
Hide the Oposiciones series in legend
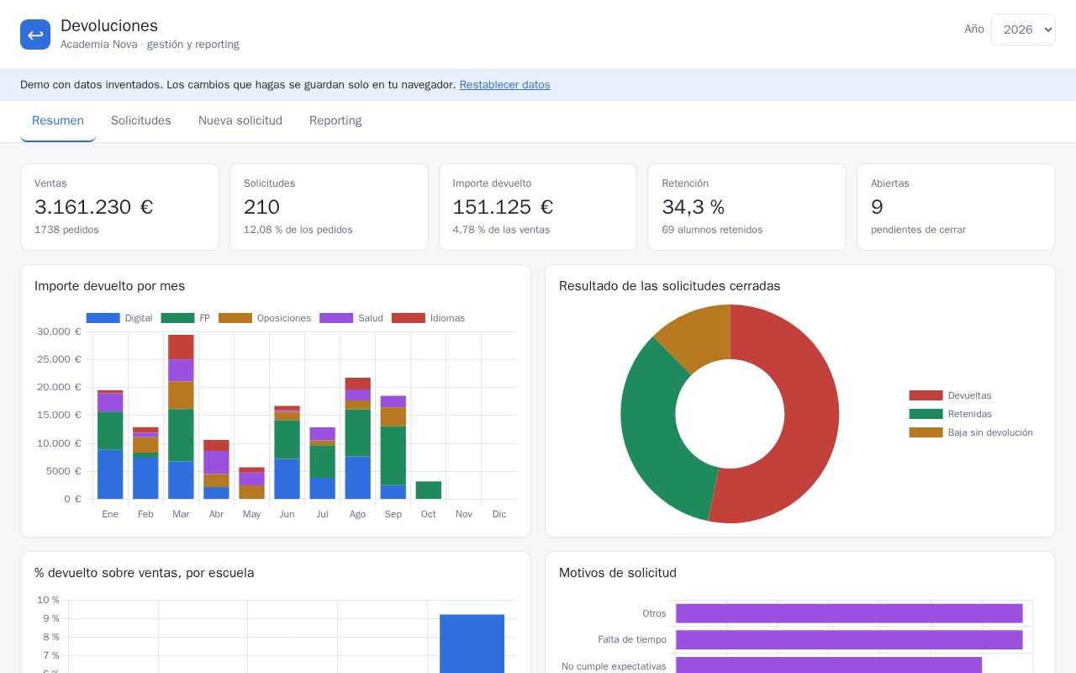(265, 318)
